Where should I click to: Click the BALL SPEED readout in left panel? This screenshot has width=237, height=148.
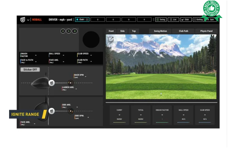[57, 55]
